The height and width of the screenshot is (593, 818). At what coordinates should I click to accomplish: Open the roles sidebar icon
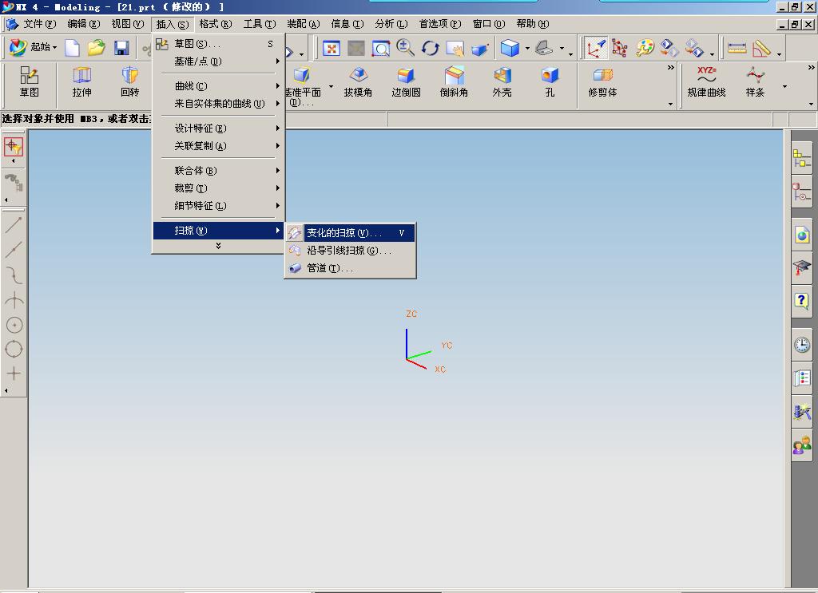pos(802,445)
